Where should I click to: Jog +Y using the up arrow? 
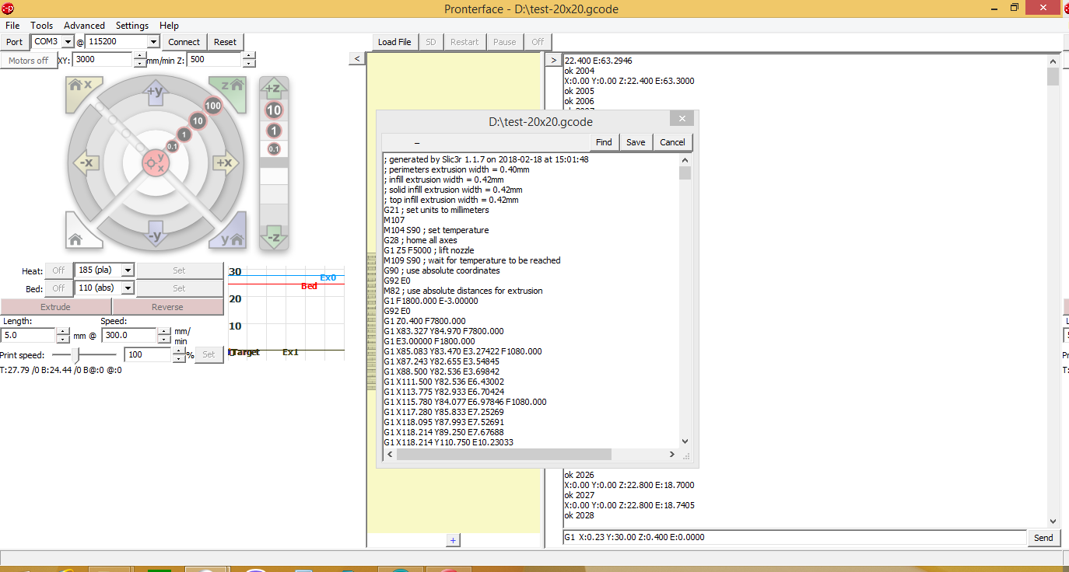(154, 92)
